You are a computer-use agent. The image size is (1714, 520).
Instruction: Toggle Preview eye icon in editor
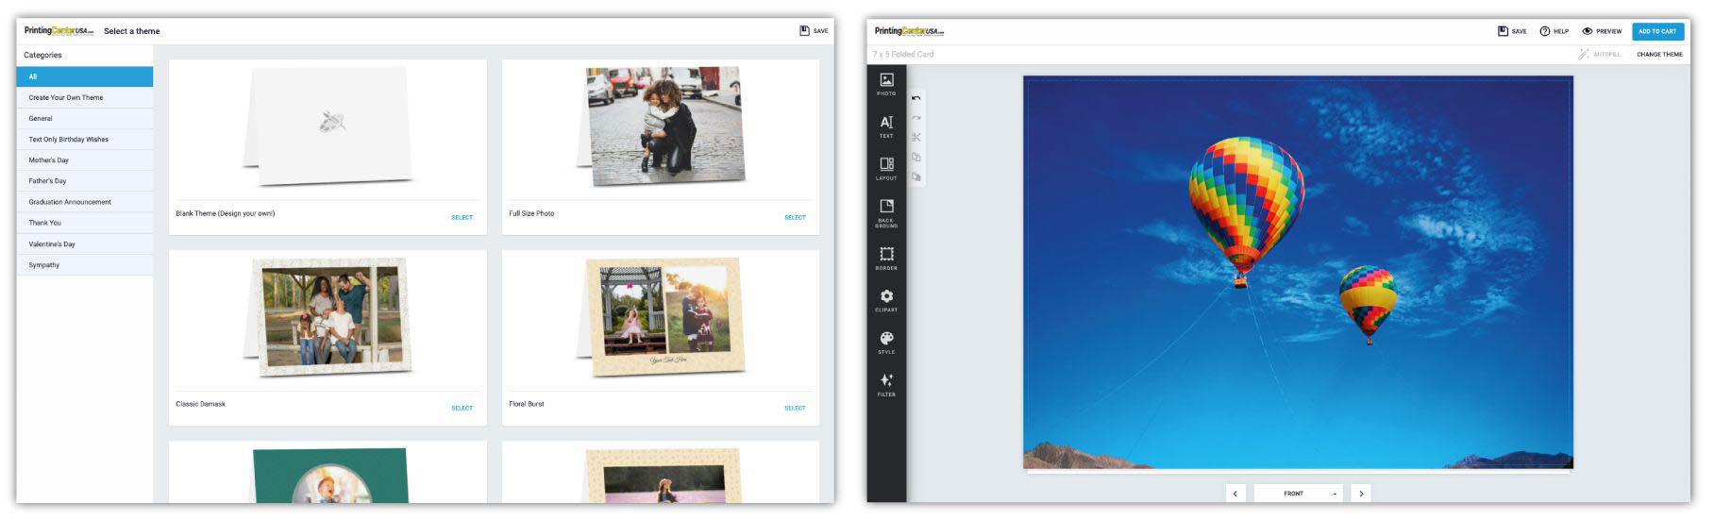1602,31
